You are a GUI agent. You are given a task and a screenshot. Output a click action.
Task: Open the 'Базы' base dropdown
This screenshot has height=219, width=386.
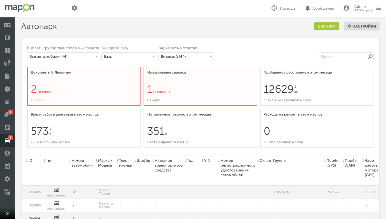coord(129,57)
